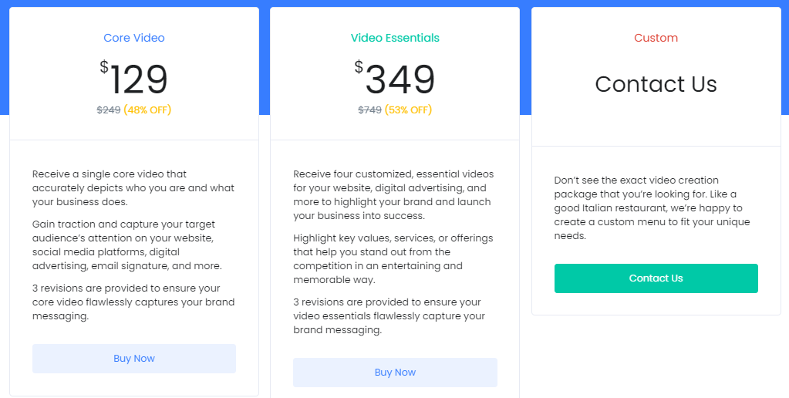Viewport: 789px width, 398px height.
Task: Click Buy Now under Video Essentials
Action: click(x=395, y=373)
